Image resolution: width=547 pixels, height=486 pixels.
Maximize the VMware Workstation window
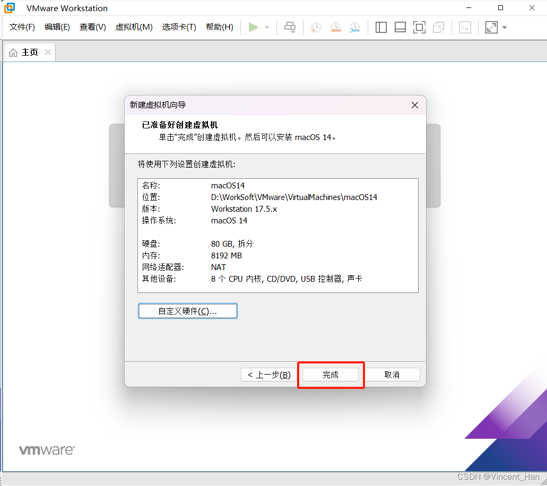click(x=500, y=7)
